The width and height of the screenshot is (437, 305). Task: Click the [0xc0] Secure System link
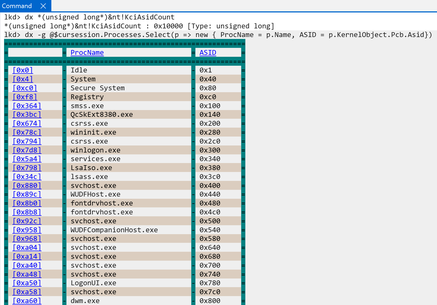coord(25,88)
